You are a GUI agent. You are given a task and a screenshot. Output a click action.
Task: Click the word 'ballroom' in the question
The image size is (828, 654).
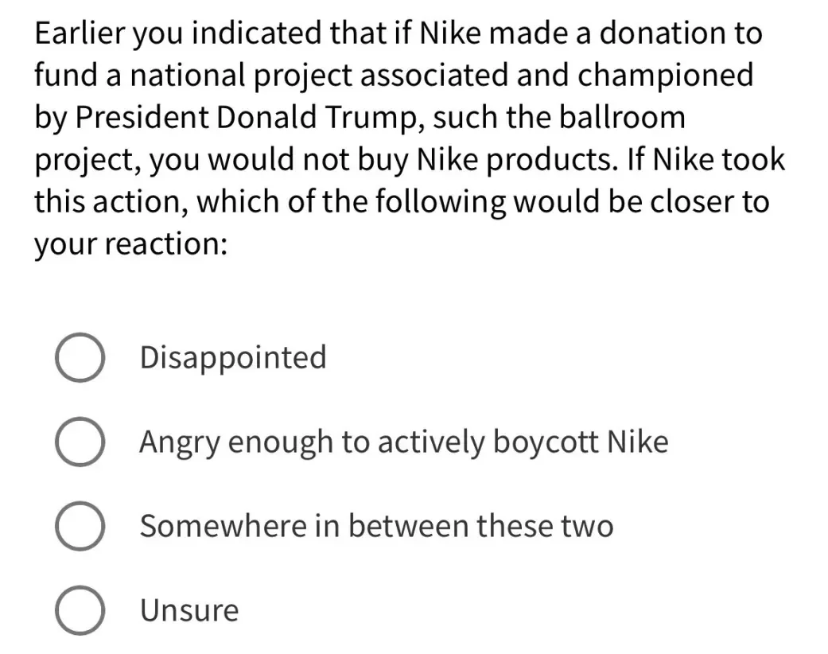click(621, 117)
